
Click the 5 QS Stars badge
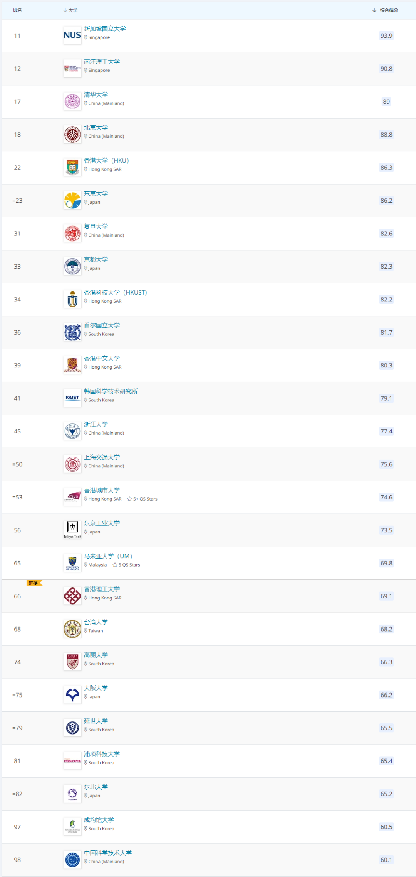[126, 565]
